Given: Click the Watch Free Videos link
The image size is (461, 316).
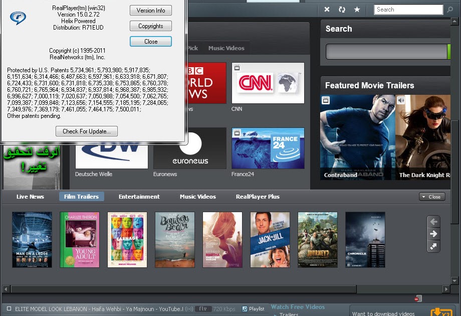Looking at the screenshot, I should click(x=298, y=307).
